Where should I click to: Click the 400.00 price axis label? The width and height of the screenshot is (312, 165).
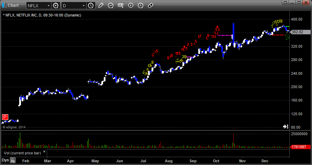point(297,19)
